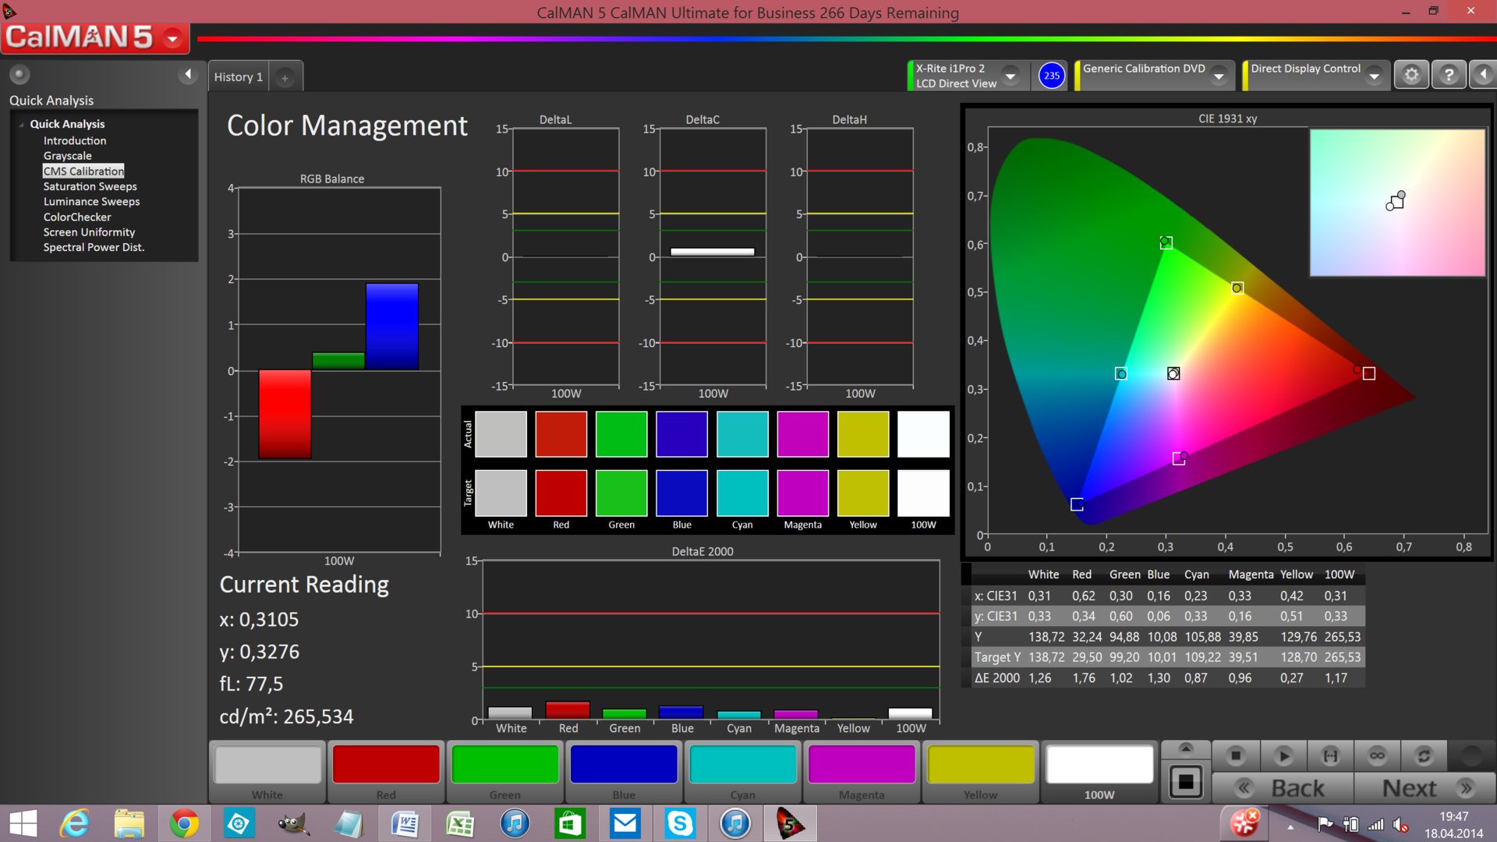Click the read series bracket icon
The width and height of the screenshot is (1497, 842).
1330,755
